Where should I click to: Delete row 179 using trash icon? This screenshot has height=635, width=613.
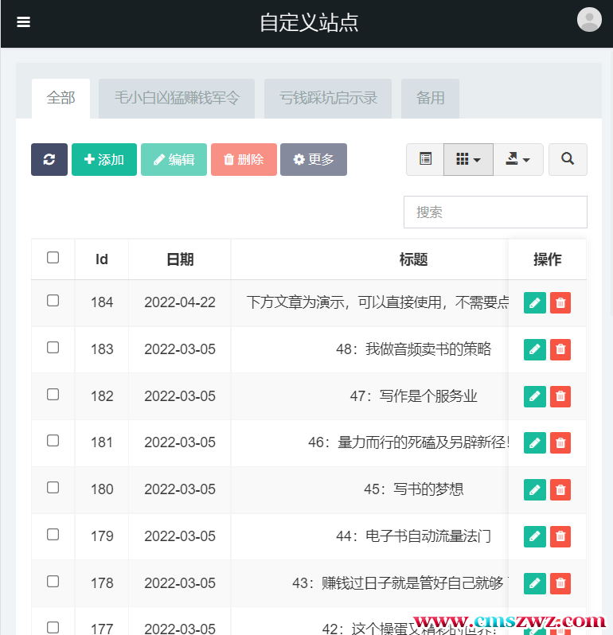coord(560,537)
